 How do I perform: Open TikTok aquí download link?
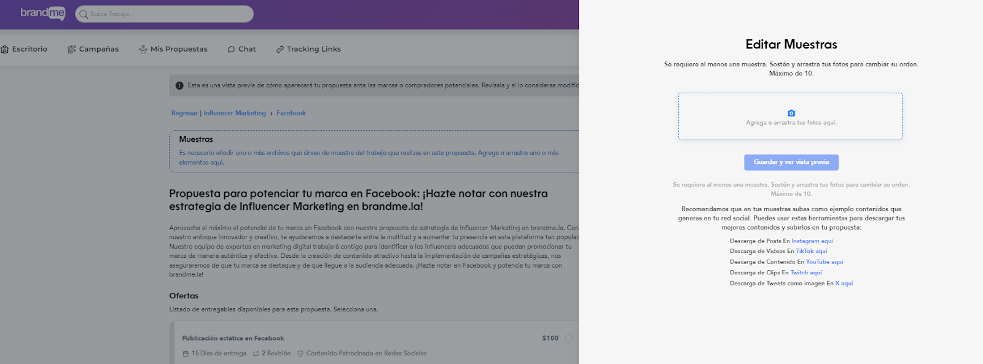coord(812,251)
